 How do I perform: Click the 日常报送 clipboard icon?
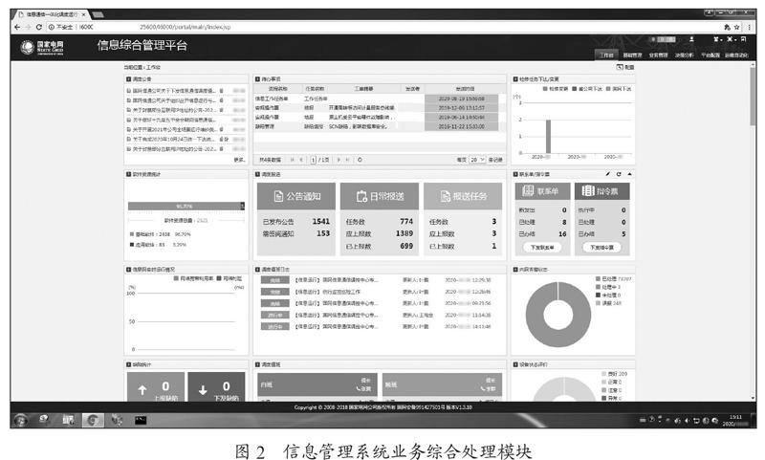pos(361,196)
